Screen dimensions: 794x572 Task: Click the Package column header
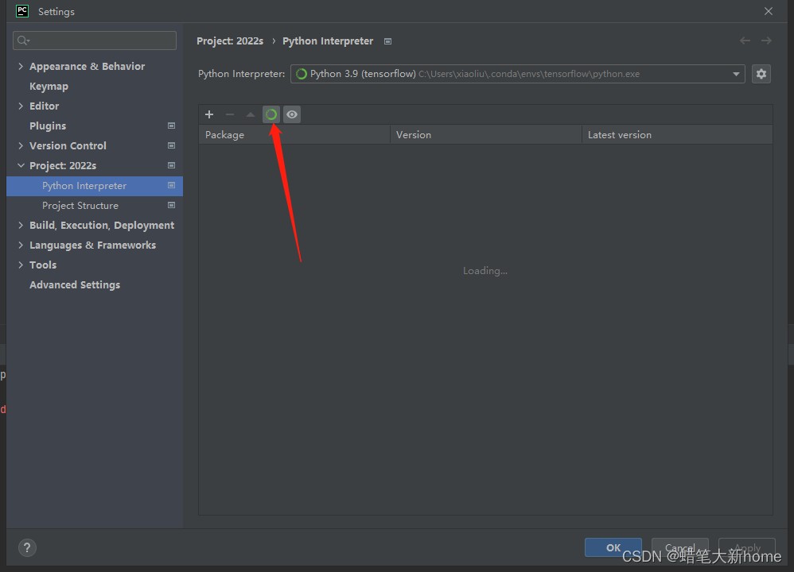[294, 134]
